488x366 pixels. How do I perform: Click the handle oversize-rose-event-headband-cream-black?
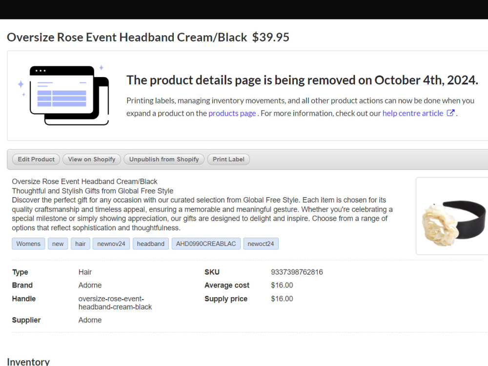coord(115,303)
